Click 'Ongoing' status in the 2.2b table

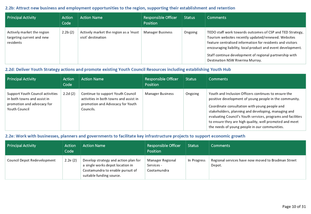(191, 32)
